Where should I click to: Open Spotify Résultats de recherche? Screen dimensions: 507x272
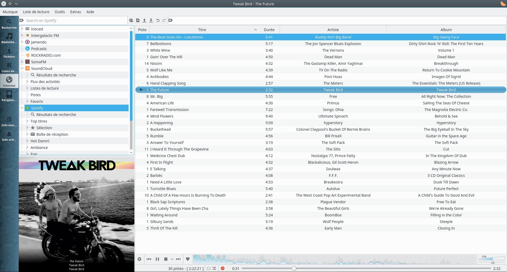56,114
